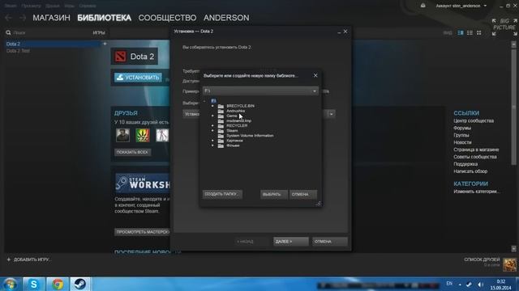The height and width of the screenshot is (291, 519).
Task: Click ВЫБРАТЬ button in folder dialog
Action: [x=273, y=194]
